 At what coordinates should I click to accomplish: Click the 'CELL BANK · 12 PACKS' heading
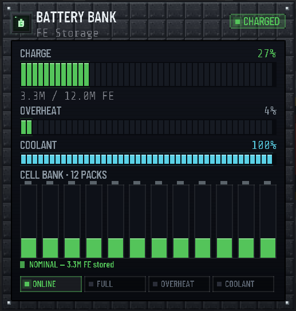(64, 175)
